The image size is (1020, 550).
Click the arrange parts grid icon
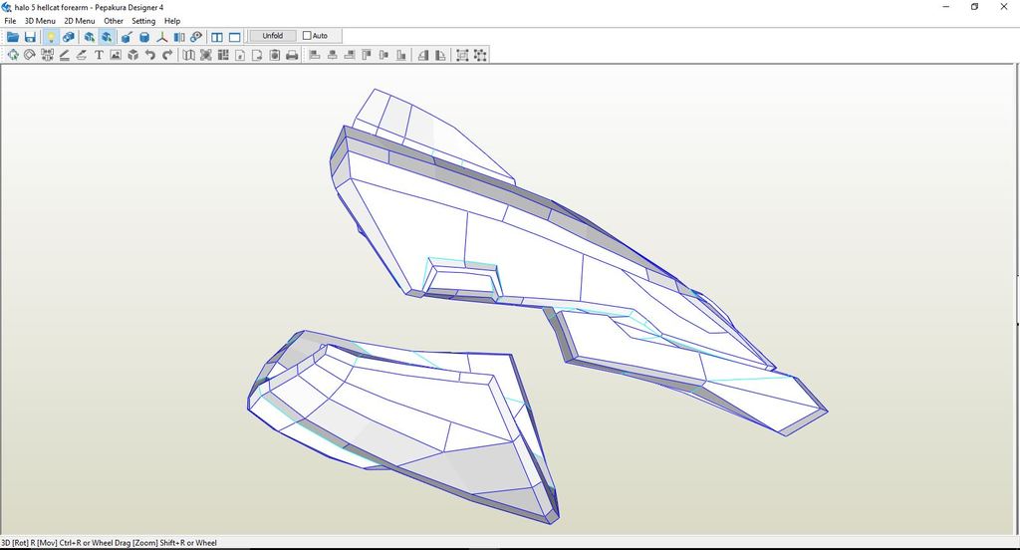(x=223, y=56)
